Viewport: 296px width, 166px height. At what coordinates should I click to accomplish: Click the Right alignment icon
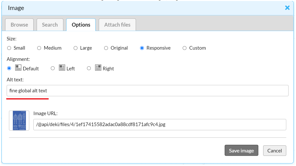point(98,68)
